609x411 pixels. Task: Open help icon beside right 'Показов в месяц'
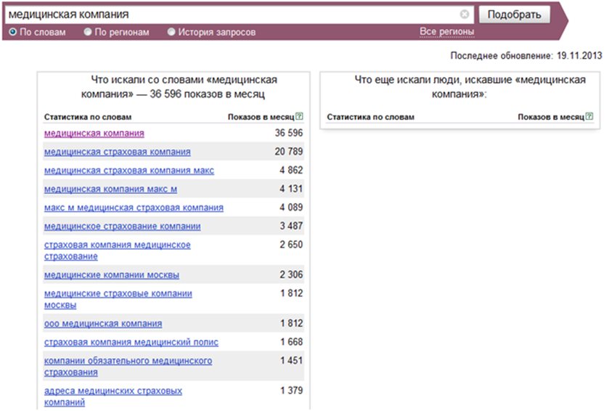[589, 116]
